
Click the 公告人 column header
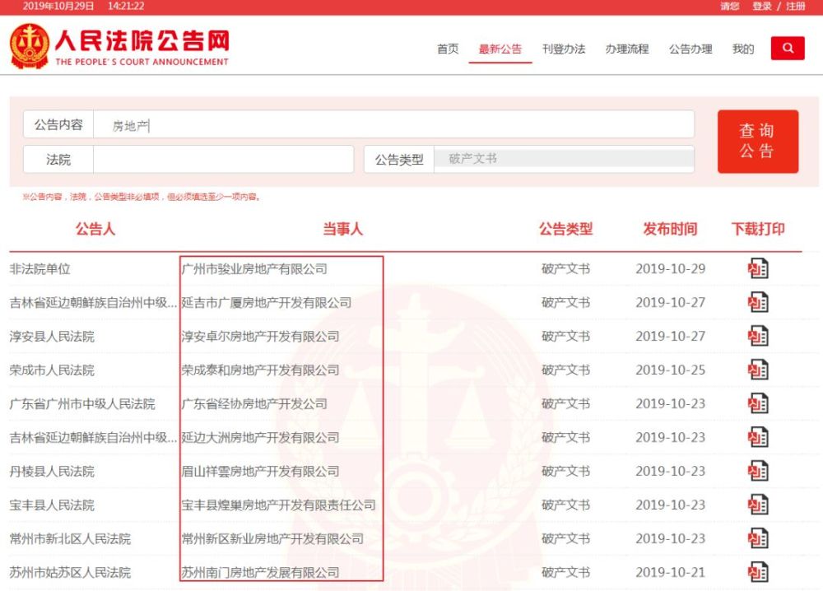(x=95, y=229)
